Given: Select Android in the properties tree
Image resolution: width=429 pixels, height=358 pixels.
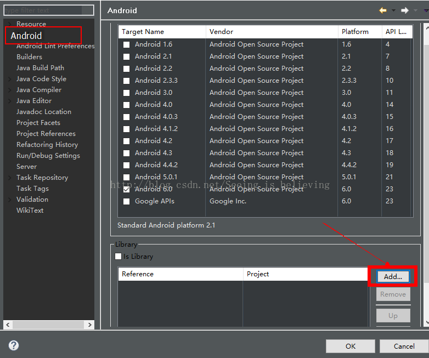Looking at the screenshot, I should click(x=26, y=36).
